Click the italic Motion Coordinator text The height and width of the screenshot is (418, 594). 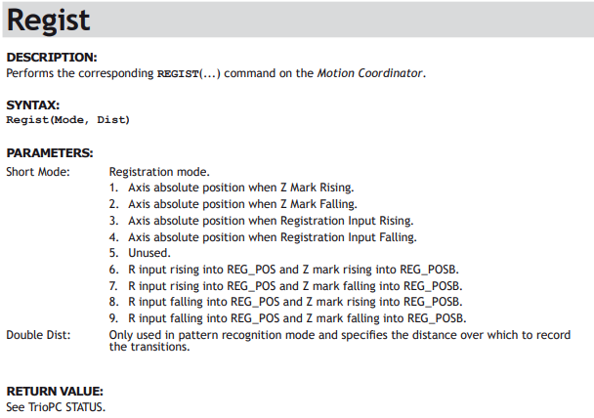(369, 73)
